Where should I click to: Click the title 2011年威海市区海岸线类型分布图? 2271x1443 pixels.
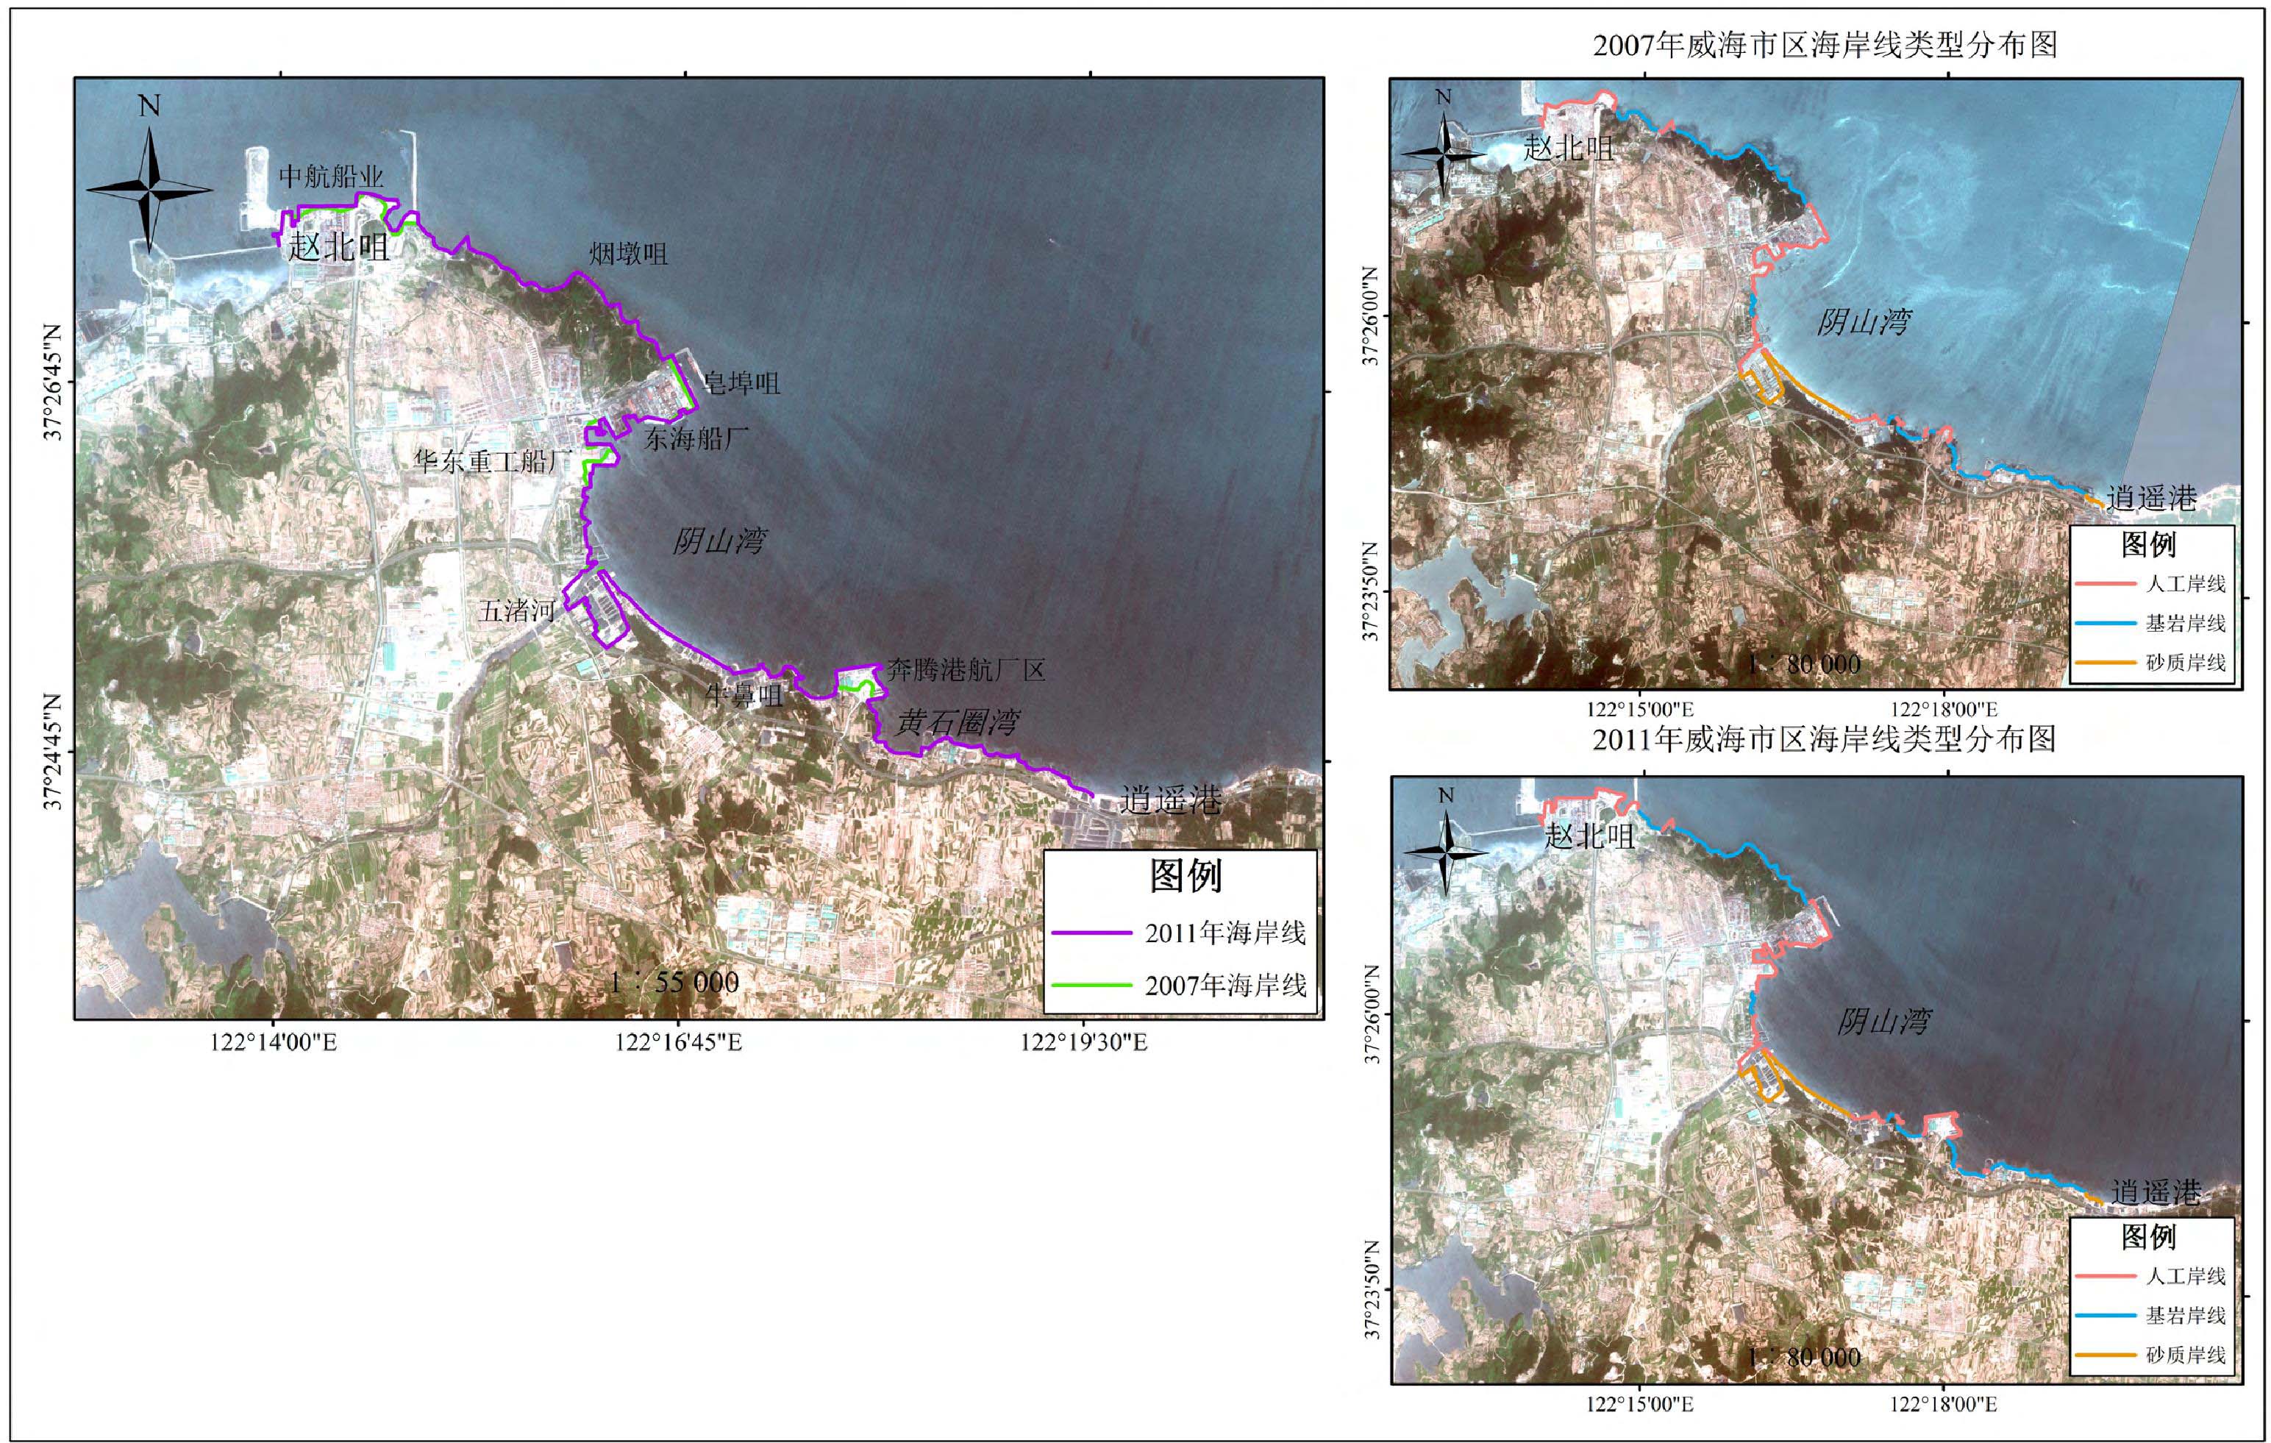click(1825, 738)
